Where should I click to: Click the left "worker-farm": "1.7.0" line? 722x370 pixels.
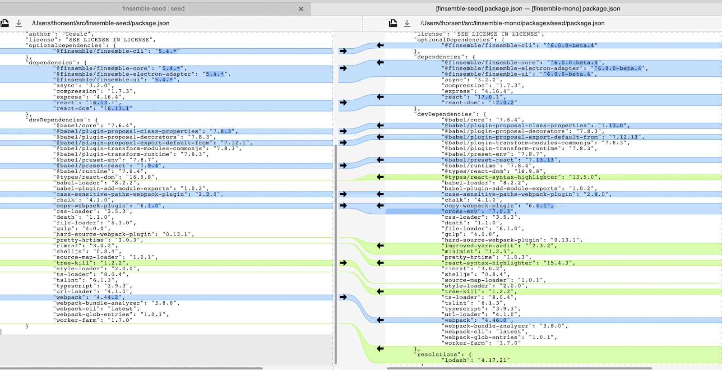click(93, 320)
